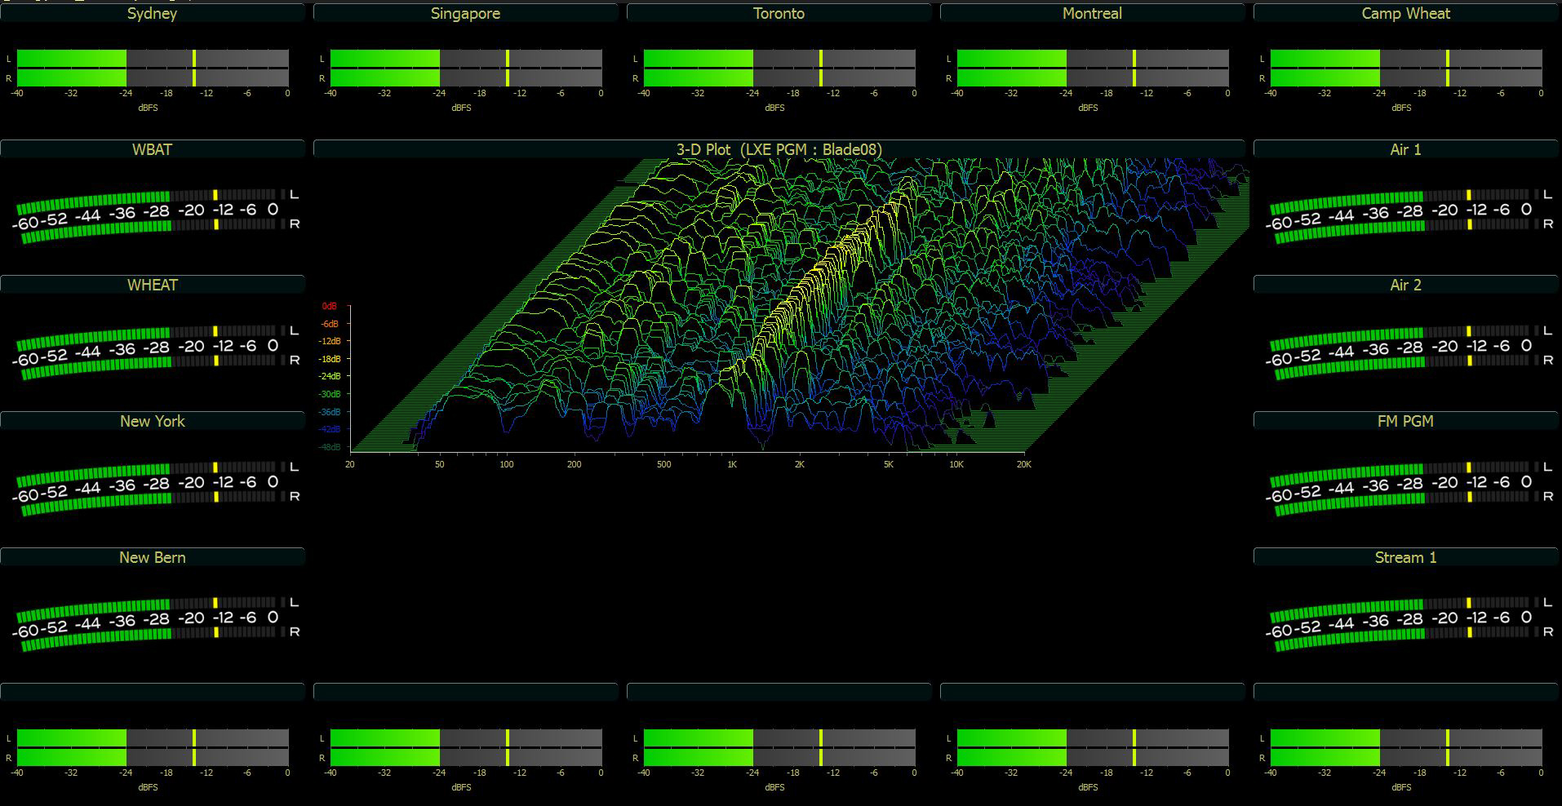Click the 20K frequency axis label
This screenshot has height=806, width=1562.
point(1023,465)
